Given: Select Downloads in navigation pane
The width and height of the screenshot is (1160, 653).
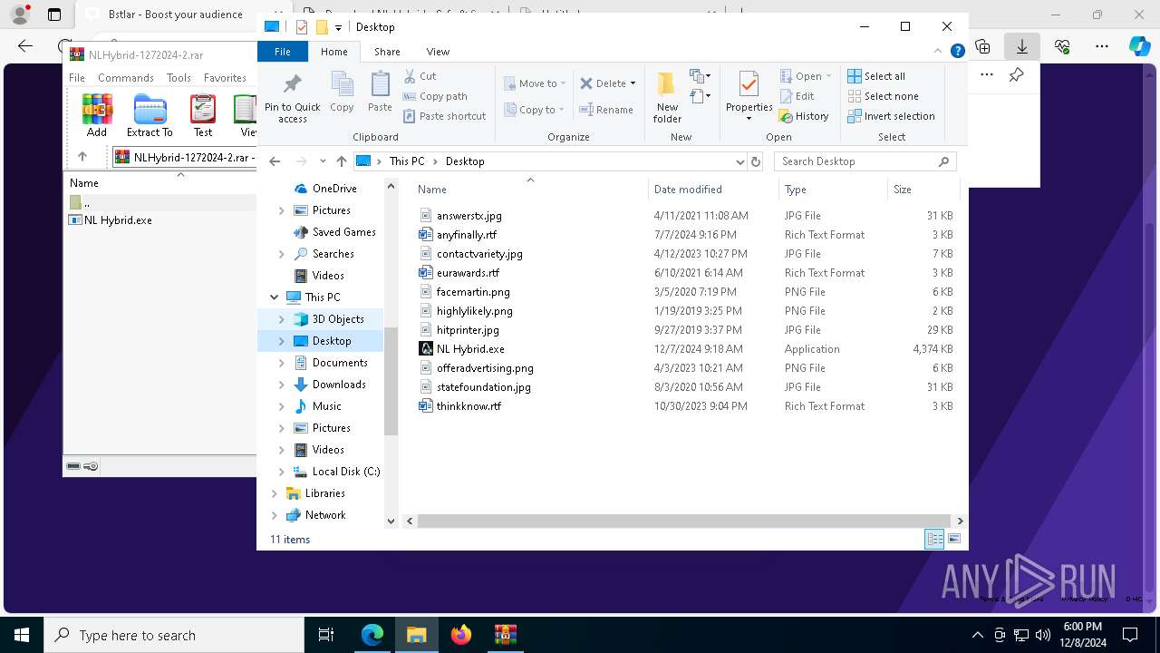Looking at the screenshot, I should point(339,385).
